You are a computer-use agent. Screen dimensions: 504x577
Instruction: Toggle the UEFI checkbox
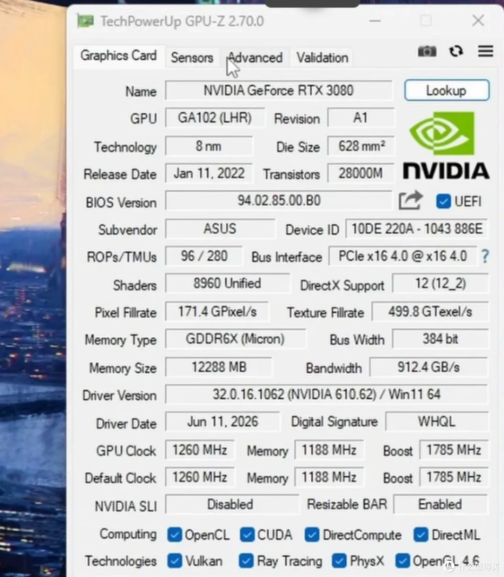click(x=443, y=201)
